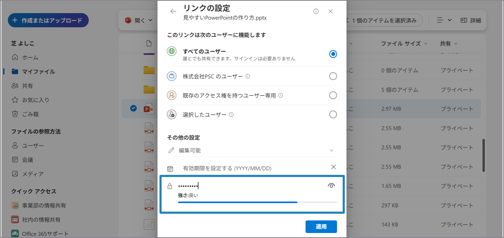This screenshot has width=504, height=238.
Task: Go to マイファイル in sidebar
Action: click(38, 72)
